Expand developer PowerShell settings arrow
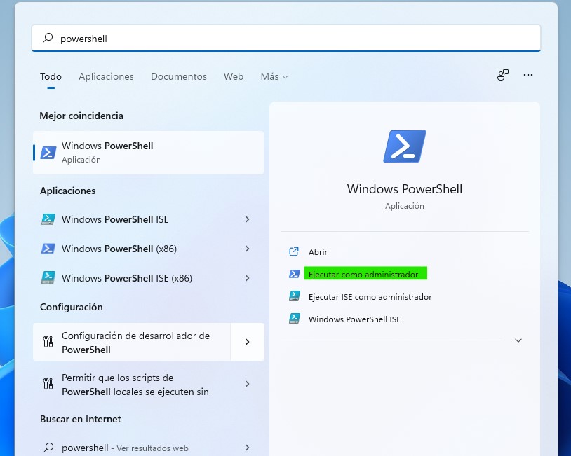Screen dimensions: 571x456 point(247,342)
